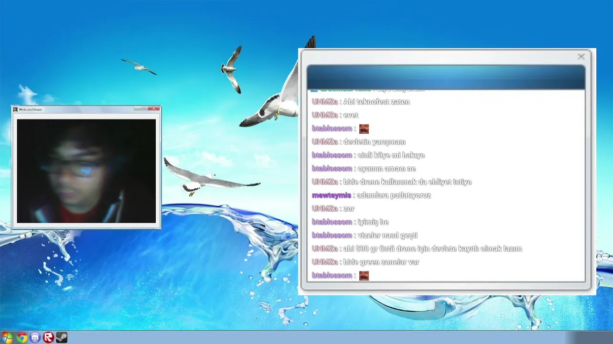Select the '500 gr üstü drone' message

click(x=432, y=249)
